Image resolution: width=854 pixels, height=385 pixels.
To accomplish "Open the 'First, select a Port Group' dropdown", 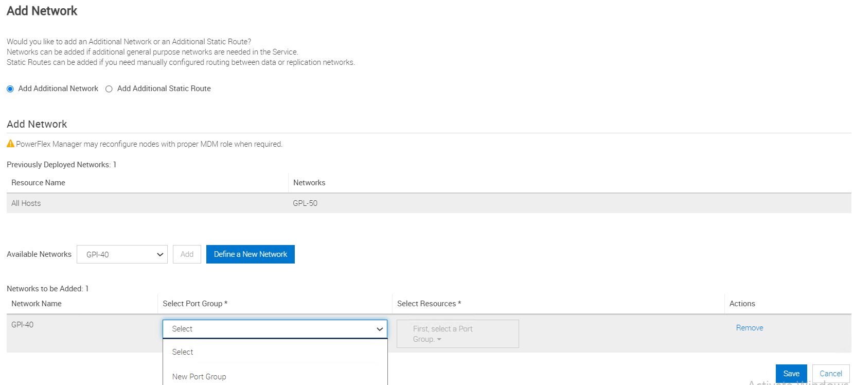I will (x=457, y=334).
